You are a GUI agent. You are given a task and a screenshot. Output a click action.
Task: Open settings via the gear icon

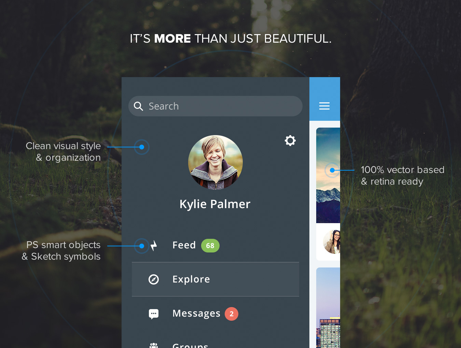click(x=290, y=141)
